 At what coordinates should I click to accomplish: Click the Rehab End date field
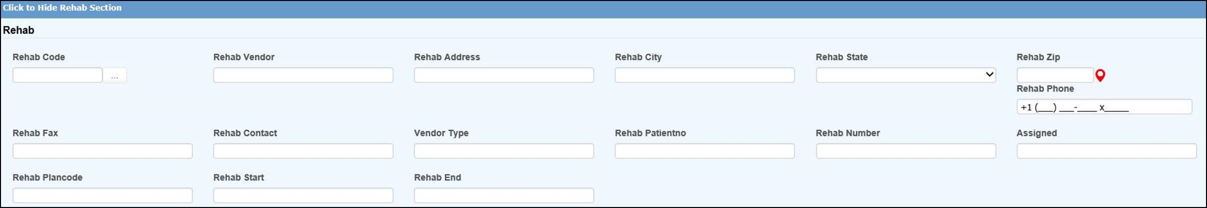(x=504, y=195)
